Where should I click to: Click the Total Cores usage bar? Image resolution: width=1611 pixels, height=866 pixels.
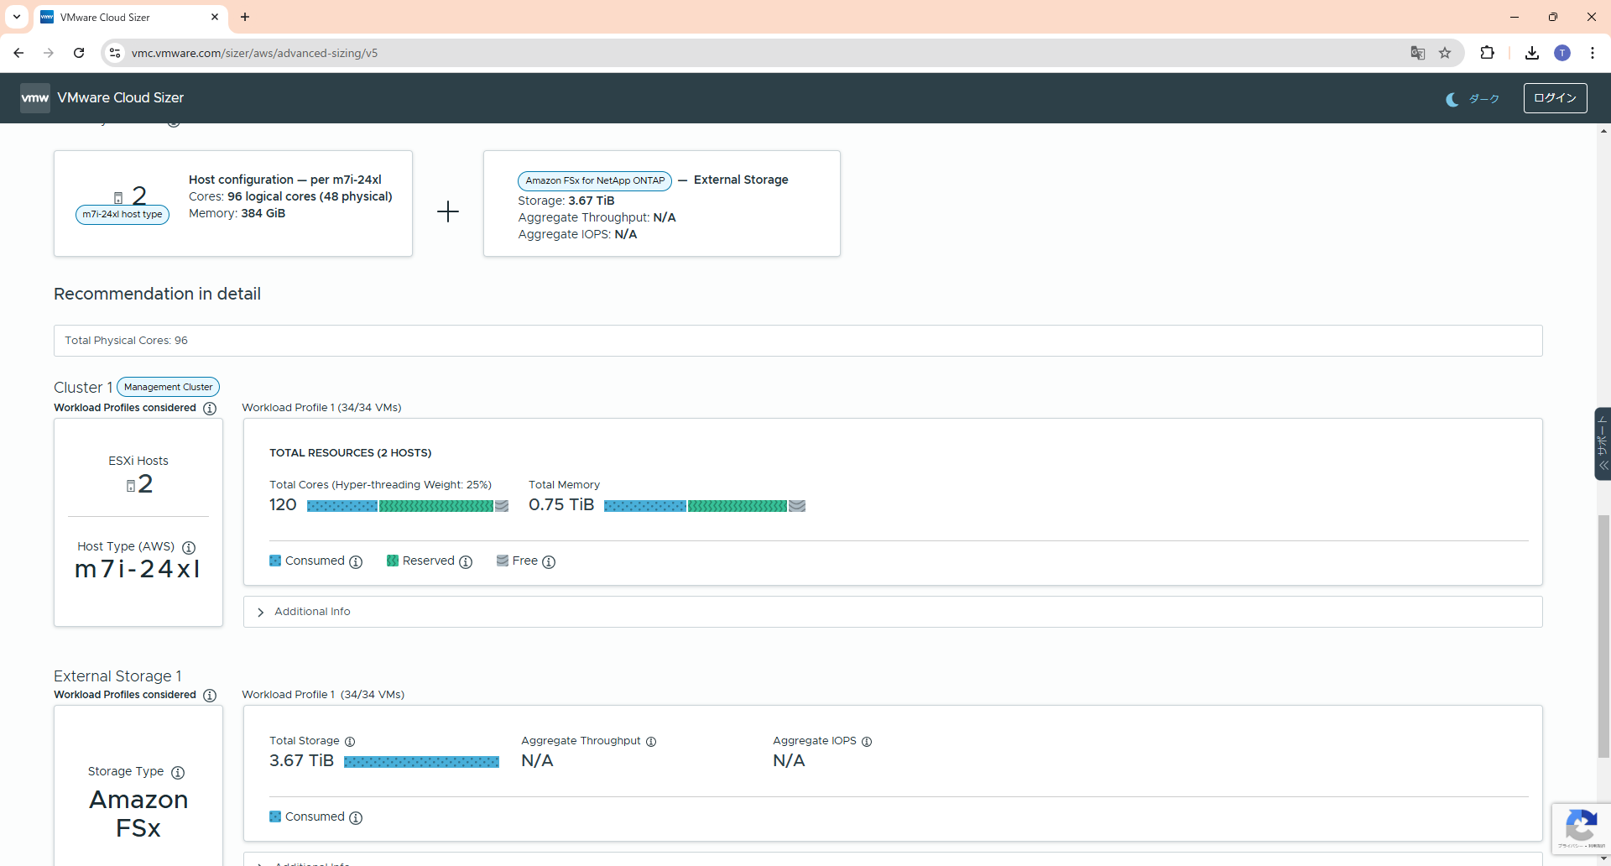click(408, 506)
